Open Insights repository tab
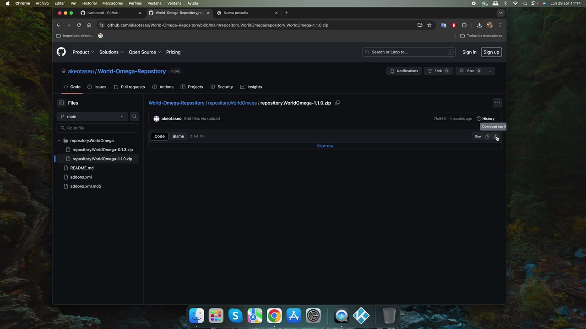The height and width of the screenshot is (329, 586). coord(251,87)
